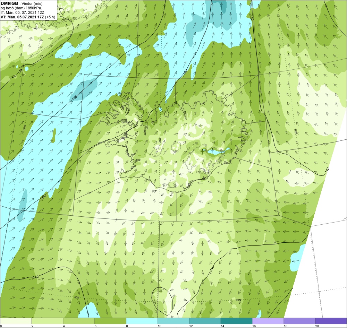
Task: Click the 'DMI/IGB : Vindur (m/s)' title
Action: pyautogui.click(x=22, y=3)
